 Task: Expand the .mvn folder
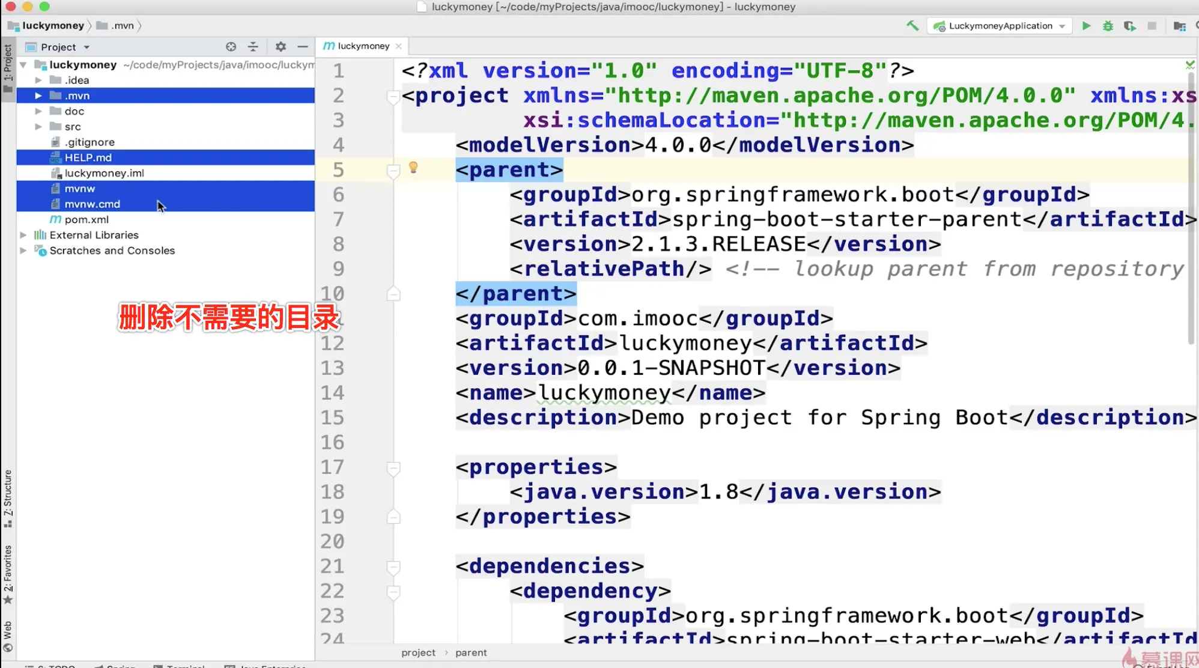click(38, 96)
